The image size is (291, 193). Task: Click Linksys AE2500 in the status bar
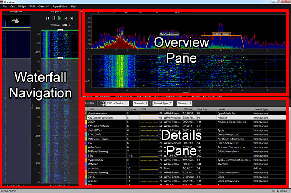[8, 191]
